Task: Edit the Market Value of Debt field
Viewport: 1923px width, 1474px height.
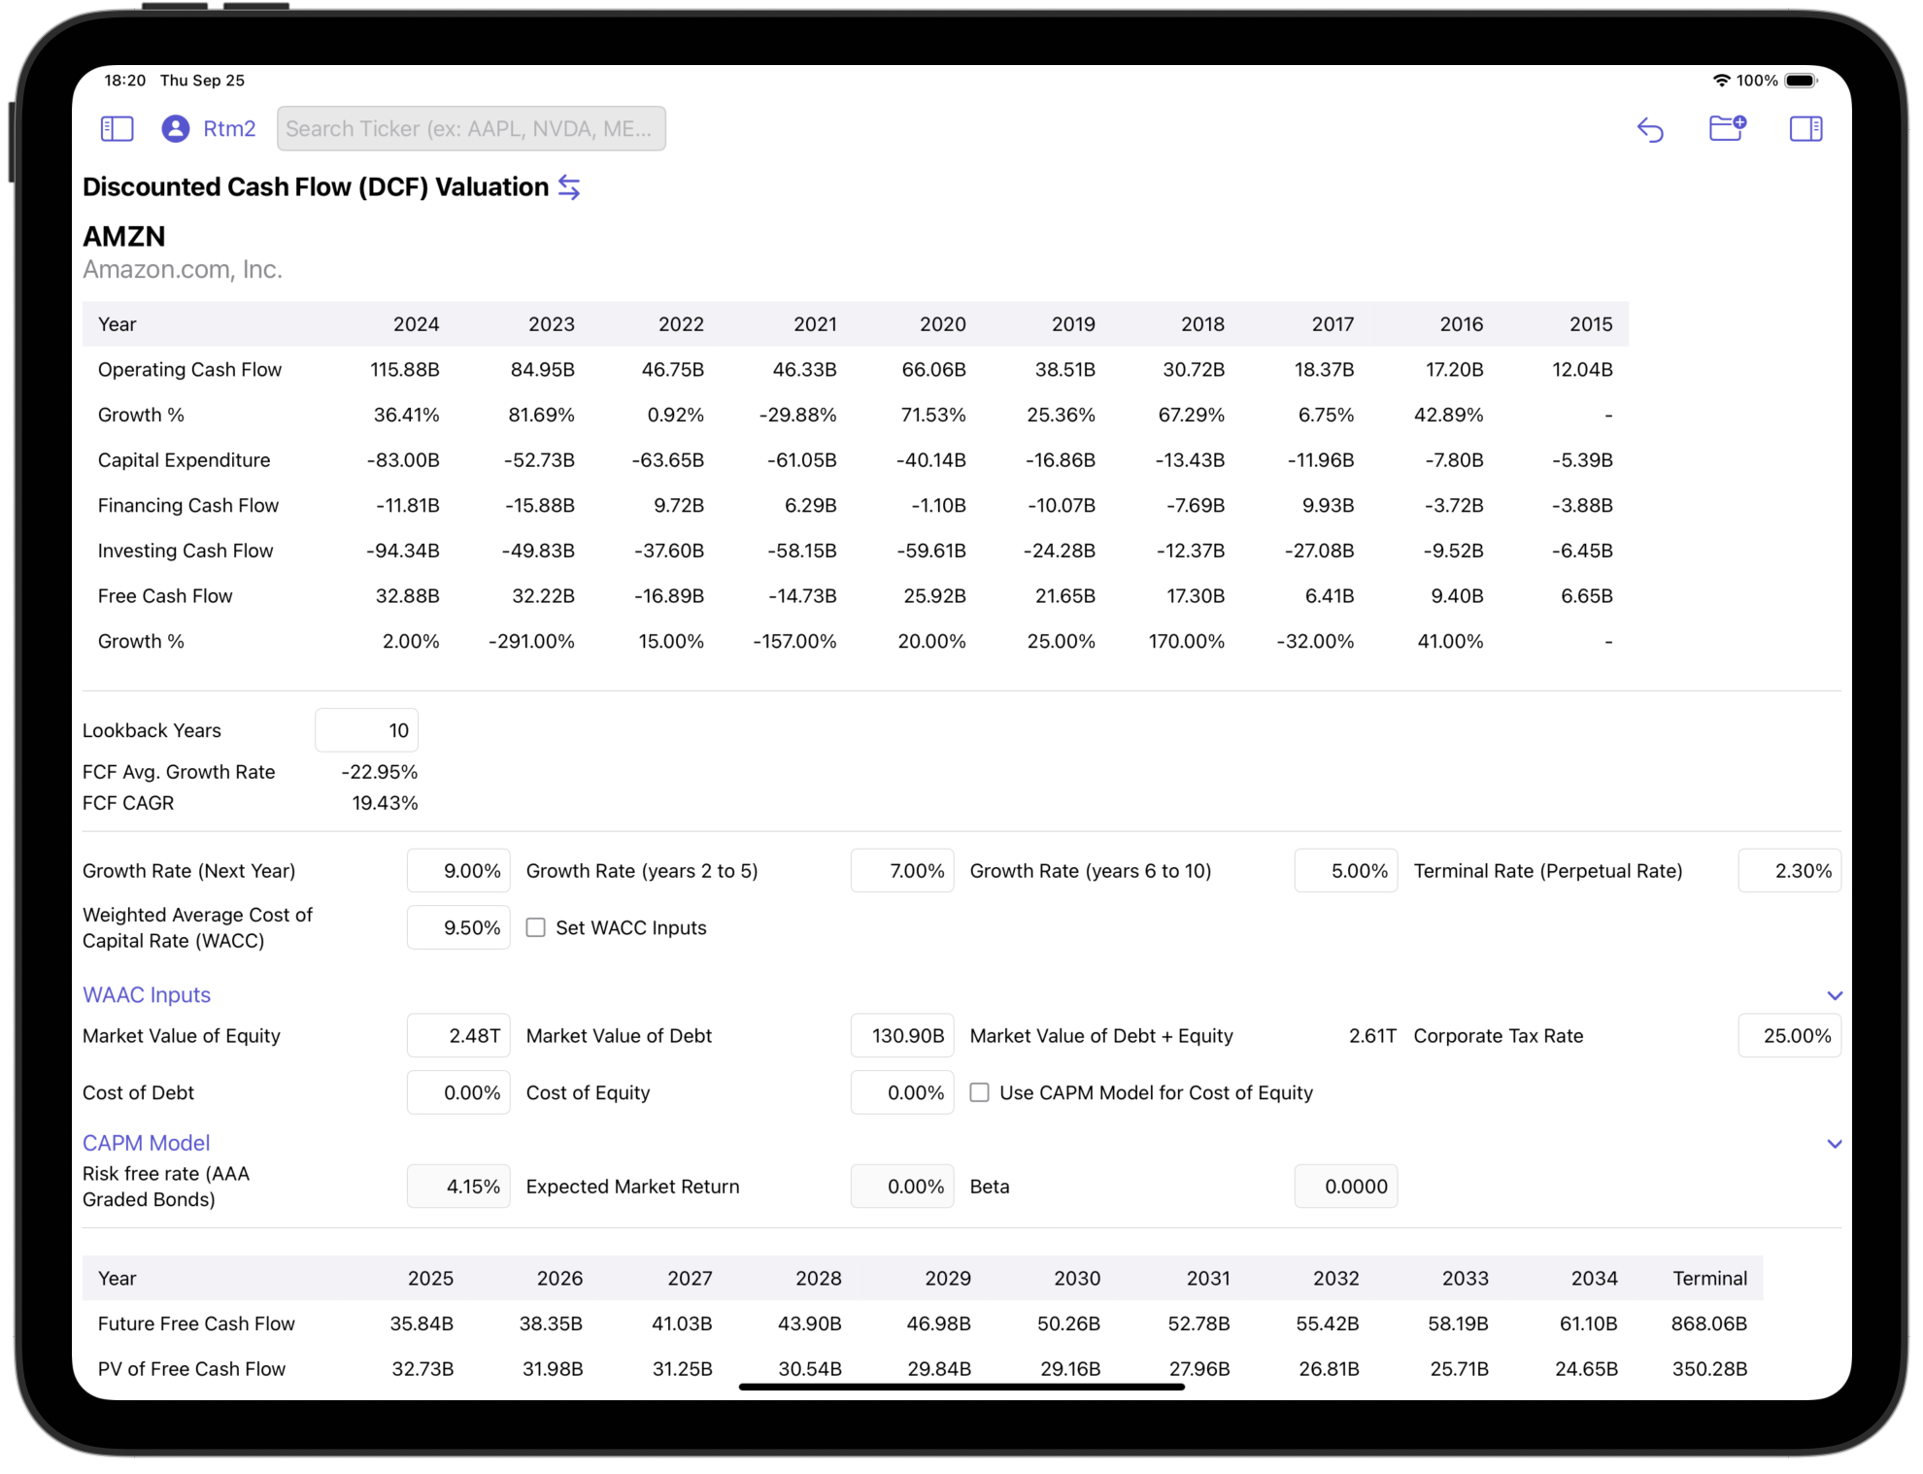Action: tap(901, 1036)
